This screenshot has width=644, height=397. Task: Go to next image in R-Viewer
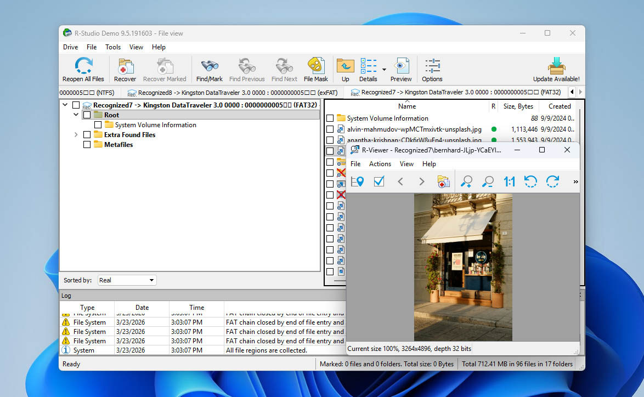click(421, 182)
